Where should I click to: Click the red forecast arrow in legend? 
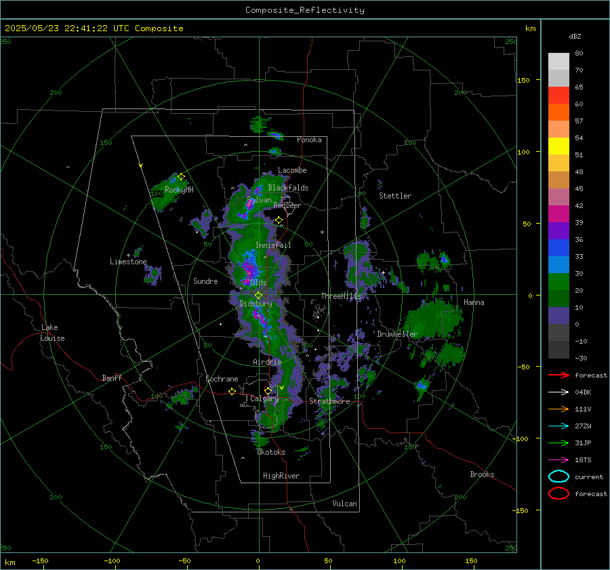558,375
